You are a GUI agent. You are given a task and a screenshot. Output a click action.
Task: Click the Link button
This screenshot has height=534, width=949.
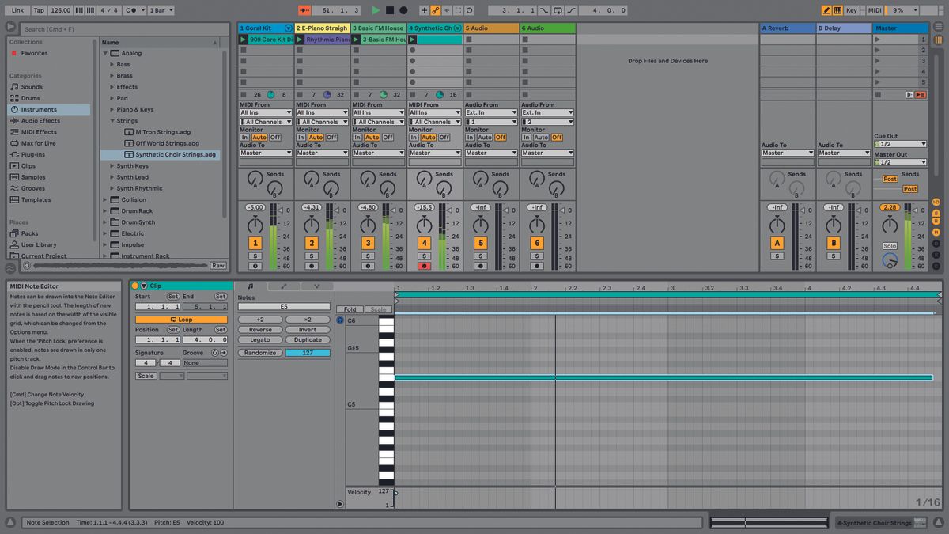pos(17,10)
